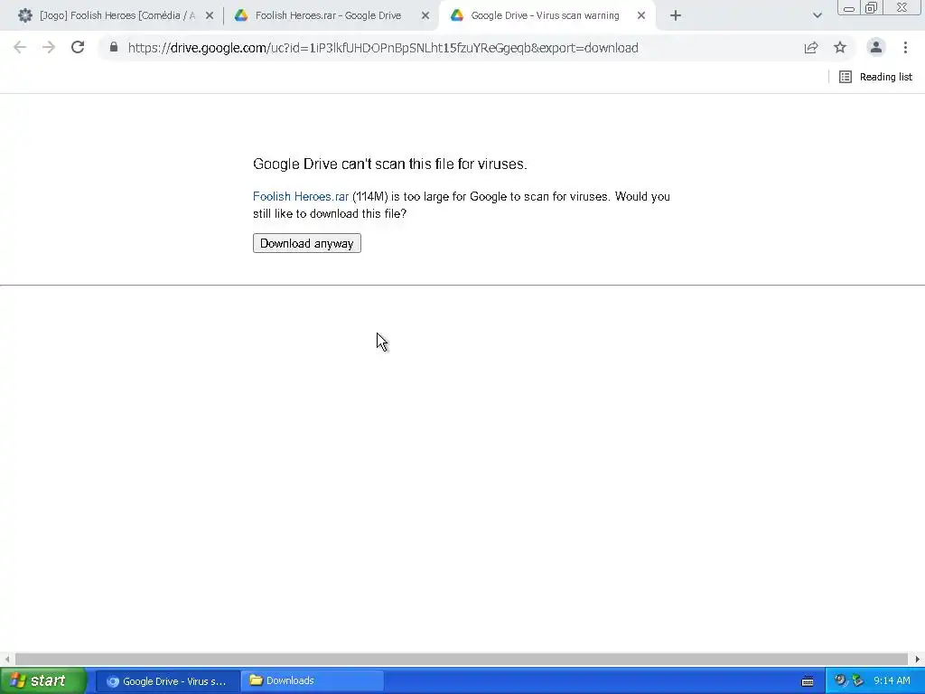The width and height of the screenshot is (925, 694).
Task: Click the scroll left arrow
Action: [7, 659]
